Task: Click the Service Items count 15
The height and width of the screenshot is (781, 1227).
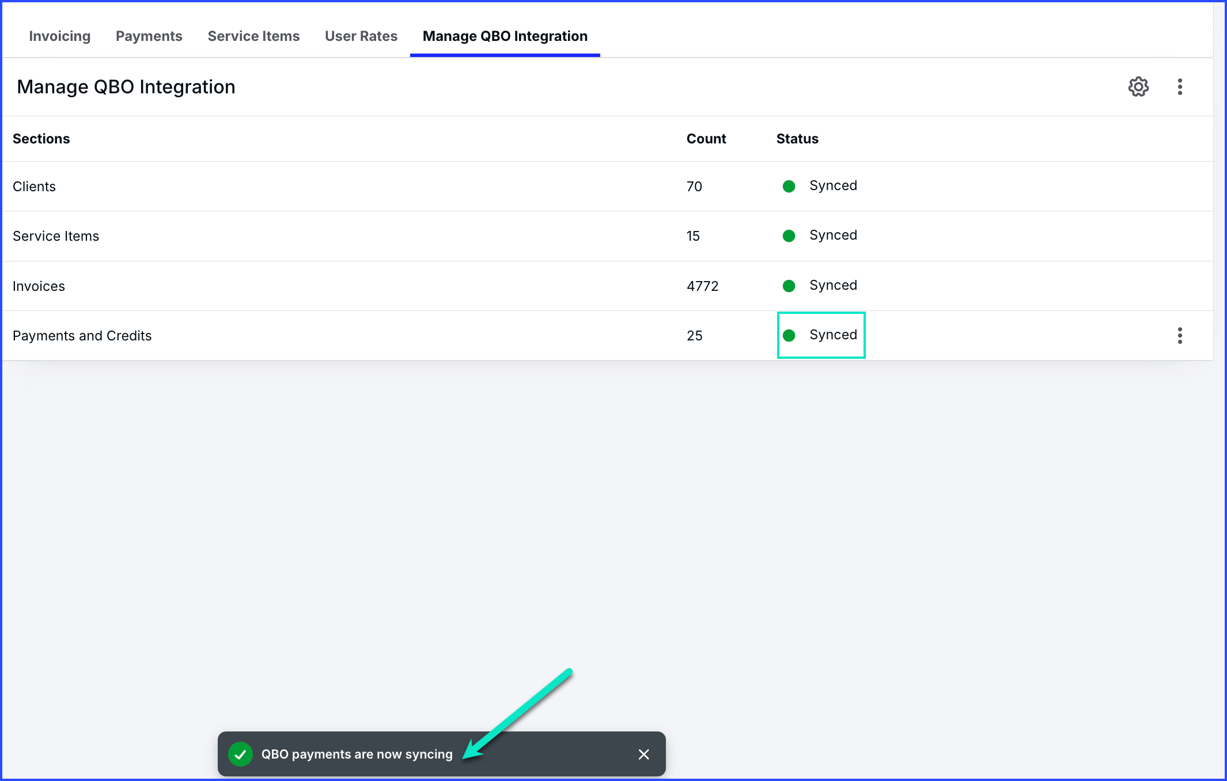Action: point(693,236)
